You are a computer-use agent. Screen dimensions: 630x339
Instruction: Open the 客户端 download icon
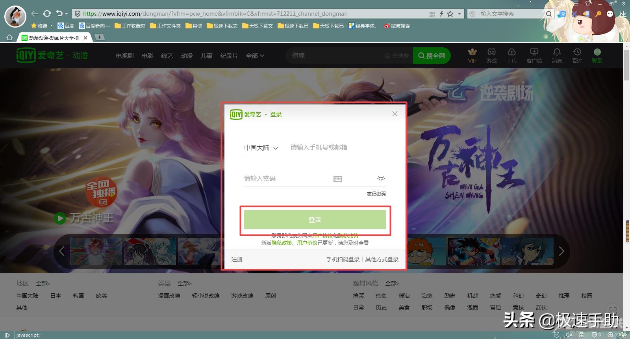534,52
